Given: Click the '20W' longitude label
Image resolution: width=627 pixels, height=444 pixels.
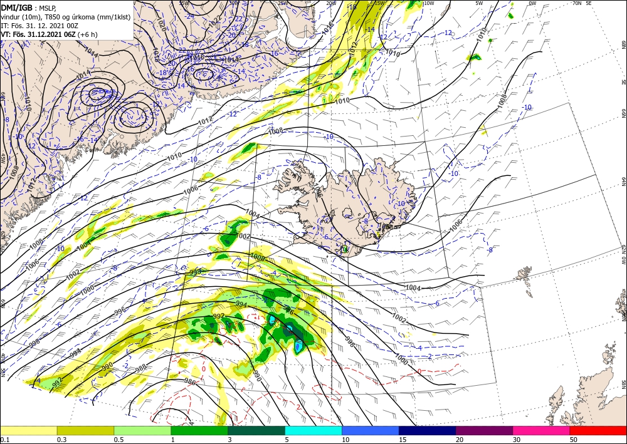Looking at the screenshot, I should [330, 3].
